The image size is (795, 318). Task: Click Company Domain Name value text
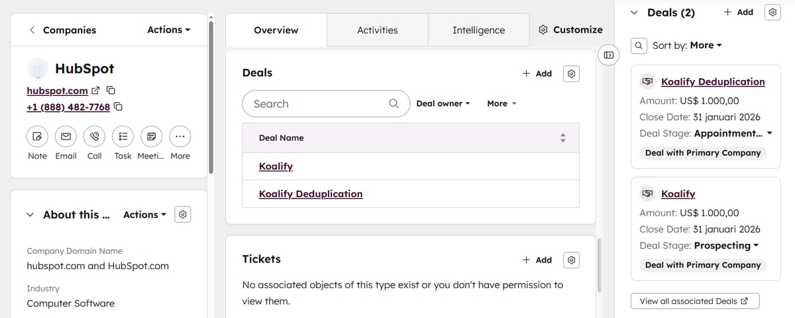point(97,266)
